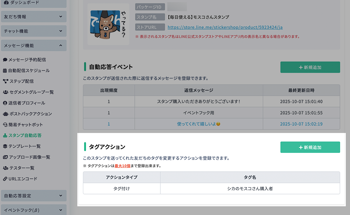Click the layers icon beside テンプレート一覧
Image resolution: width=350 pixels, height=215 pixels.
(x=5, y=146)
